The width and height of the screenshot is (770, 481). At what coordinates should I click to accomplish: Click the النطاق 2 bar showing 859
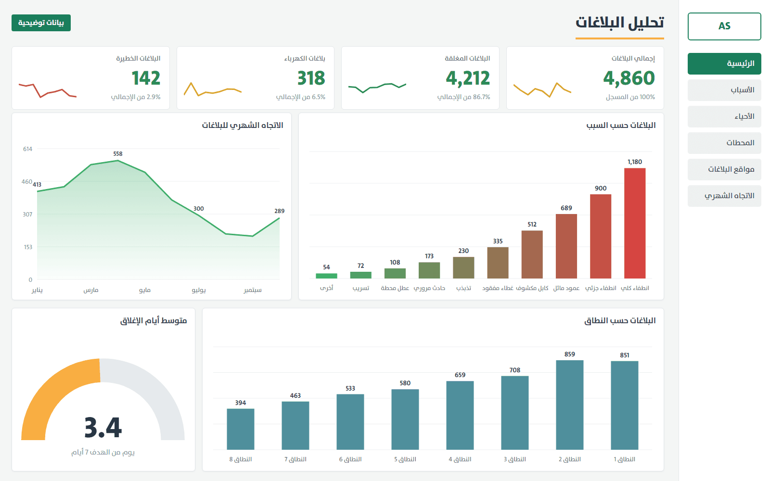(x=570, y=405)
